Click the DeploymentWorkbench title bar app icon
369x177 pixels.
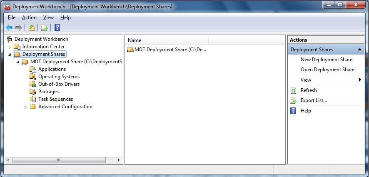[7, 7]
